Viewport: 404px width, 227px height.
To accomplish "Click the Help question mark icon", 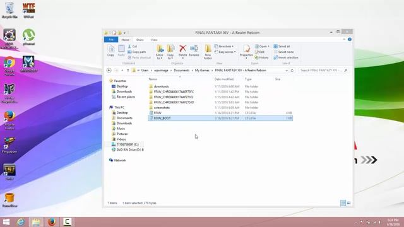I will (350, 39).
